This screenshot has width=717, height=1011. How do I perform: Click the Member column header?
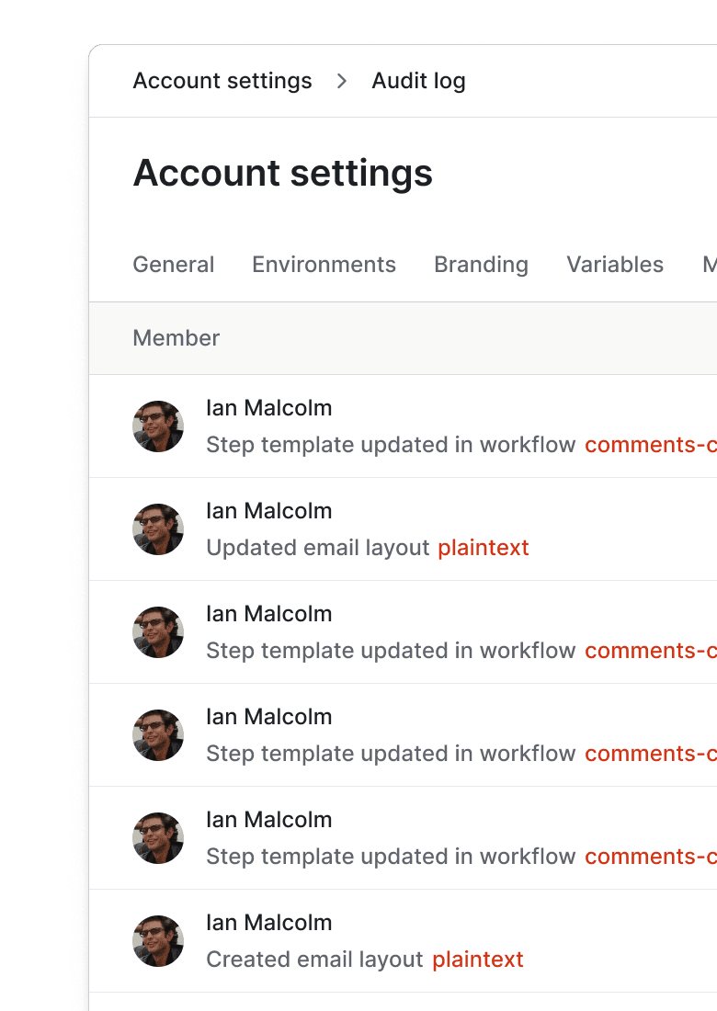176,338
